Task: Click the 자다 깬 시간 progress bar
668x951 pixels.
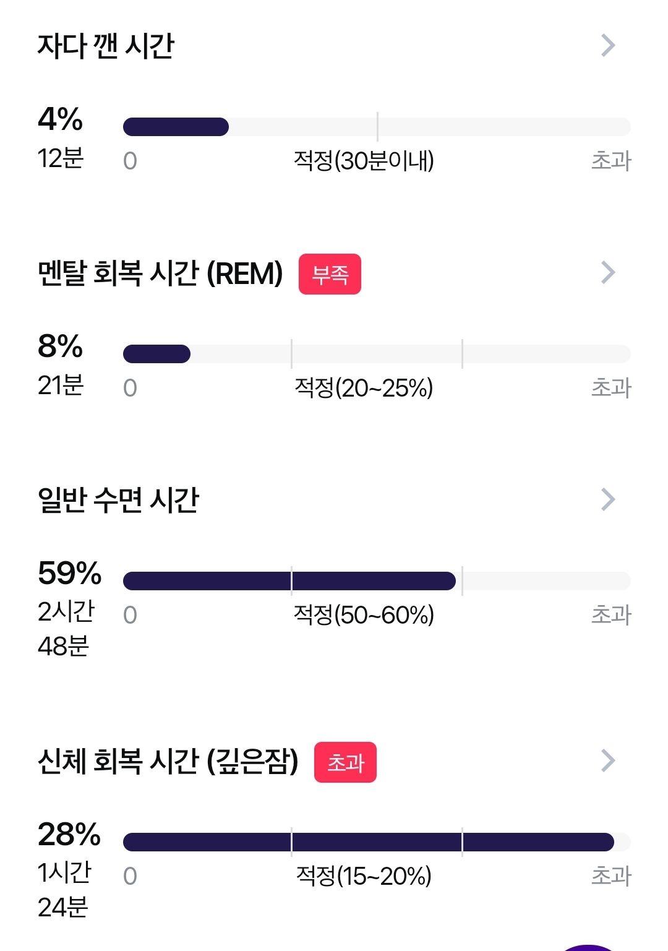Action: point(377,127)
